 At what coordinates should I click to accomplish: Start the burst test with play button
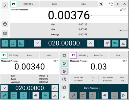pos(124,95)
